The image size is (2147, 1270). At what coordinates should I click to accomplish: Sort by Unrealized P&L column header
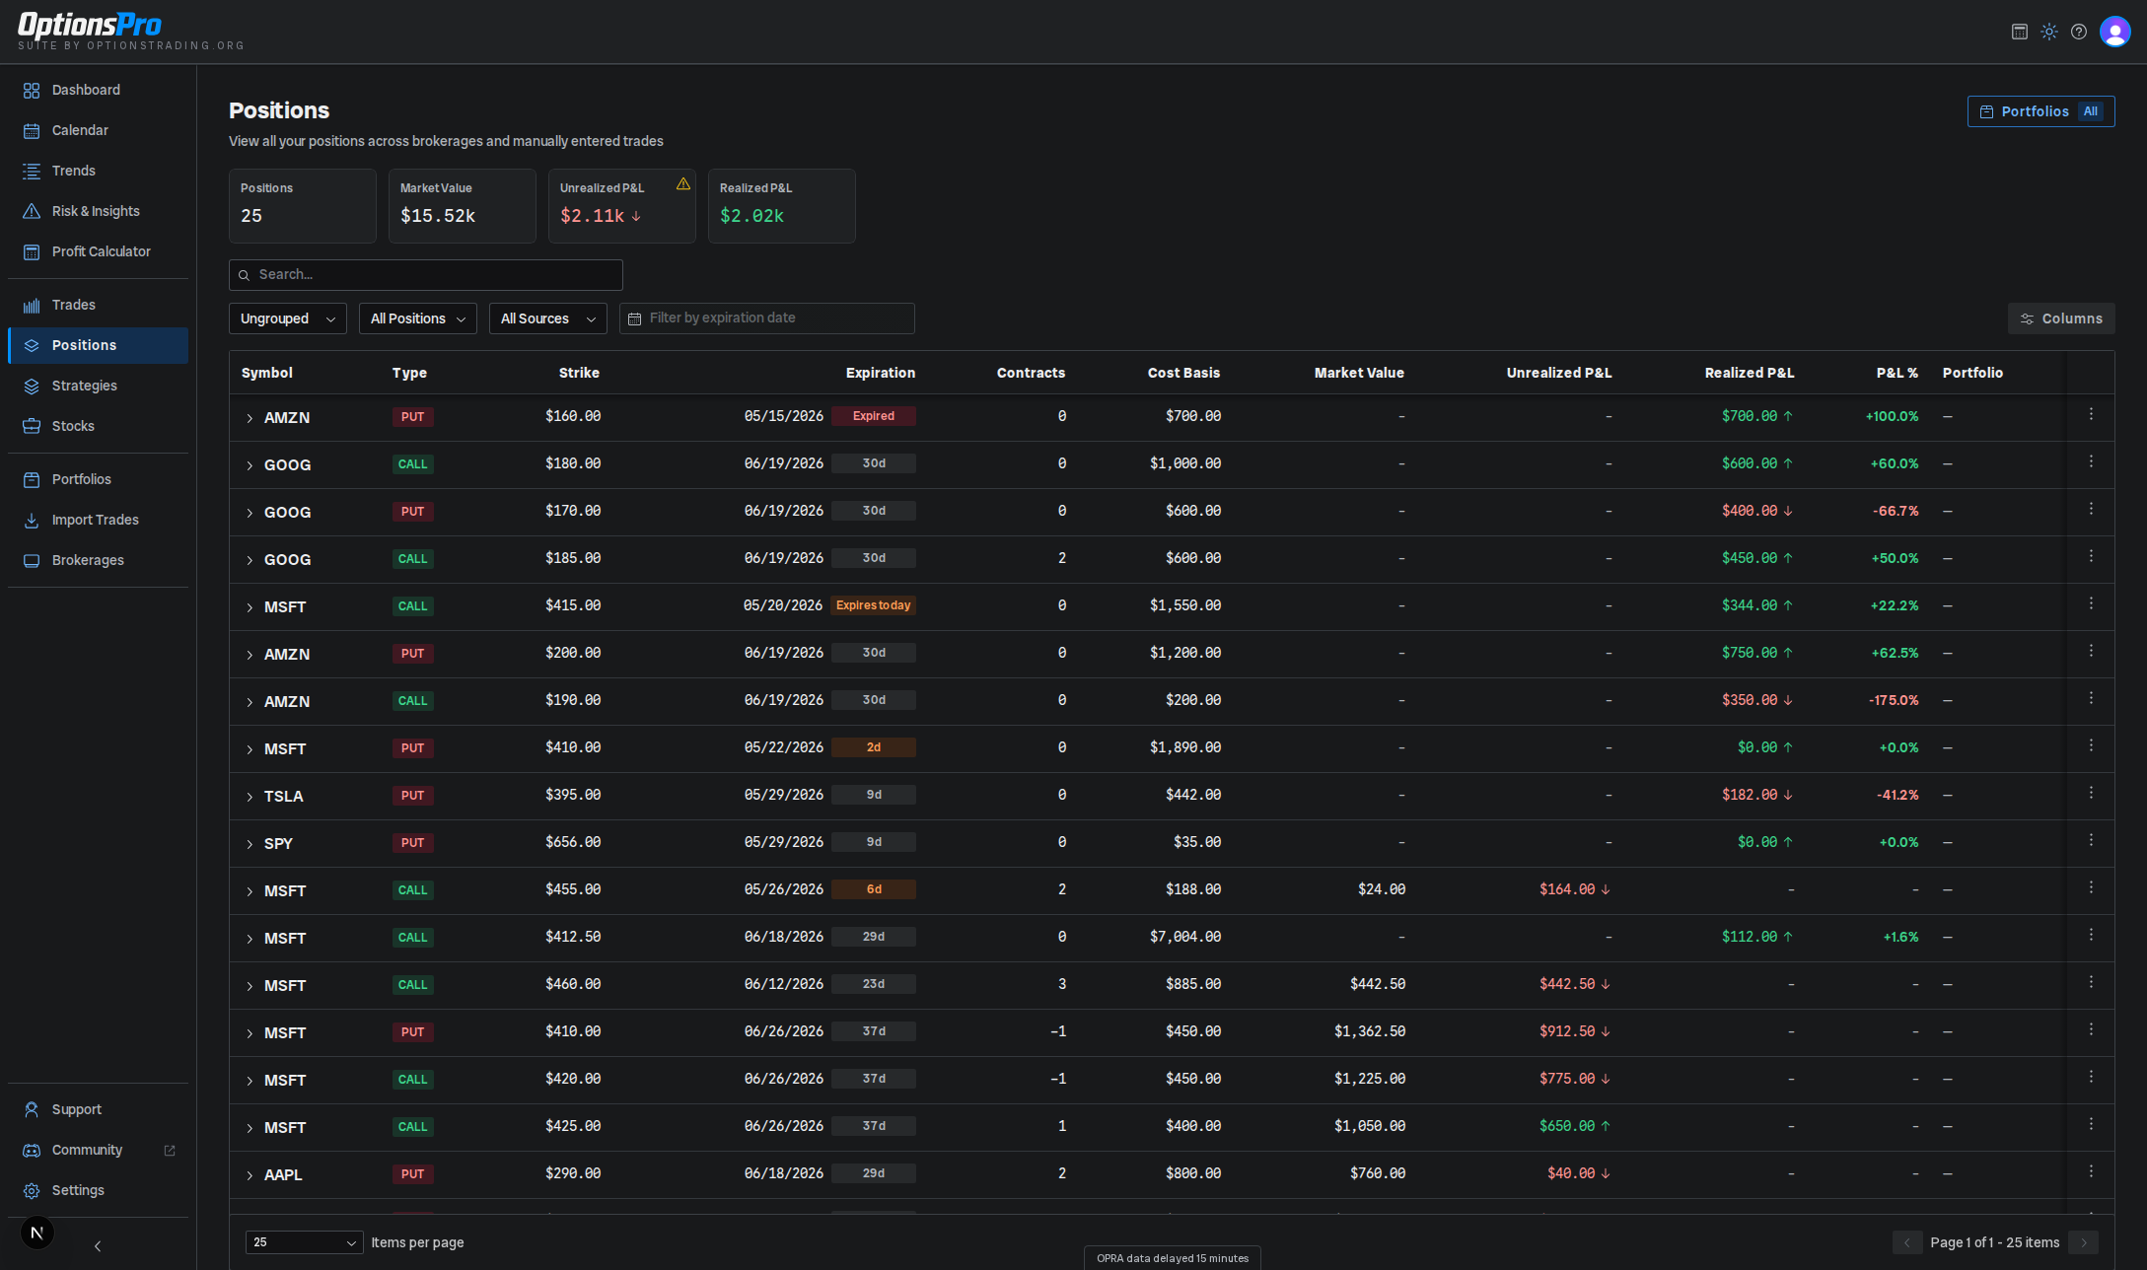(1558, 373)
